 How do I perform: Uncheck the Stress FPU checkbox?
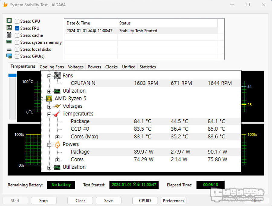click(x=17, y=28)
